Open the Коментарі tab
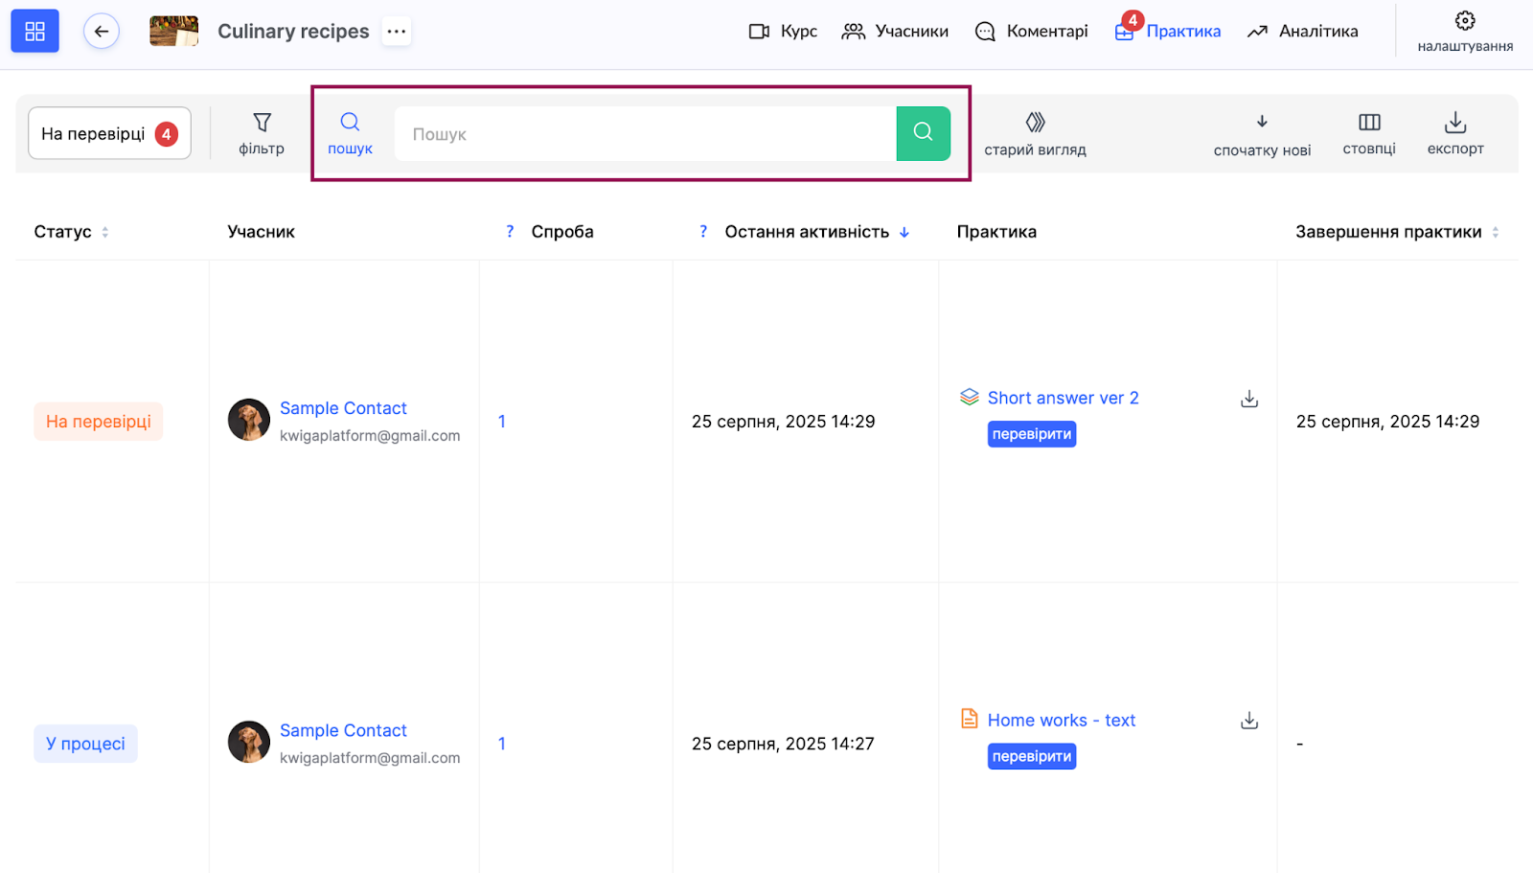Viewport: 1533px width, 873px height. click(x=1031, y=32)
